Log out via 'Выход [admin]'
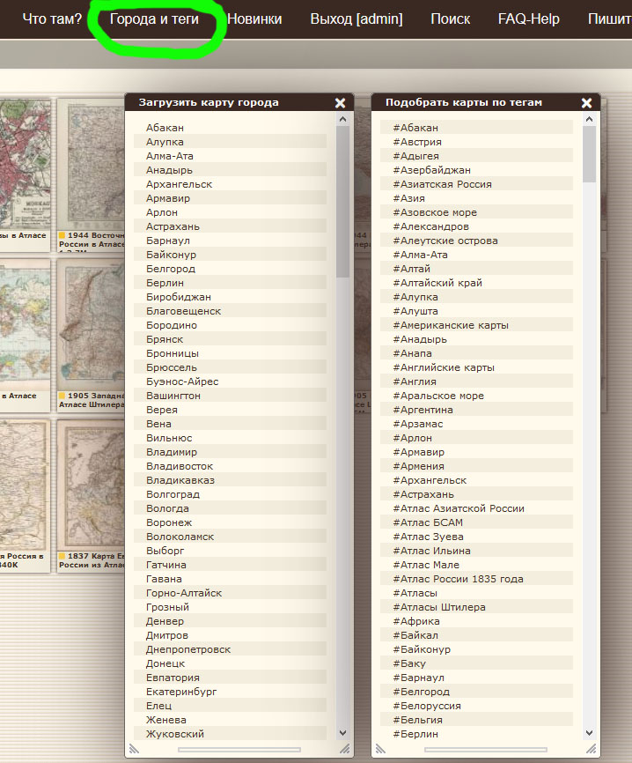 tap(356, 19)
